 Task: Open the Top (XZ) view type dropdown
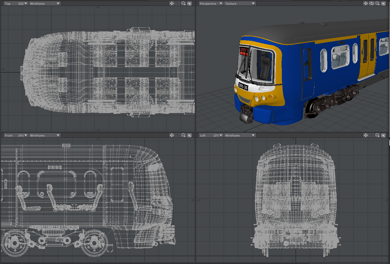click(16, 4)
